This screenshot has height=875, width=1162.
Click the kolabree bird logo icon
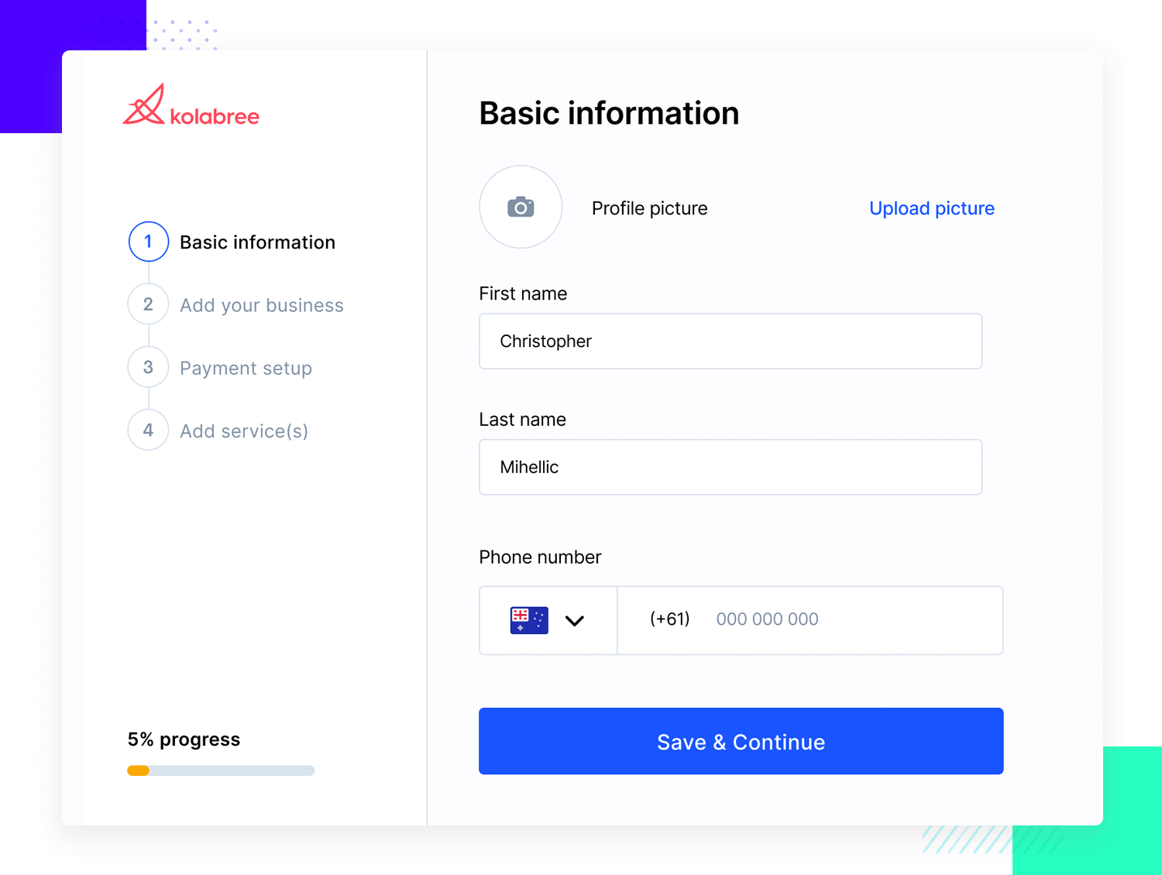[144, 105]
